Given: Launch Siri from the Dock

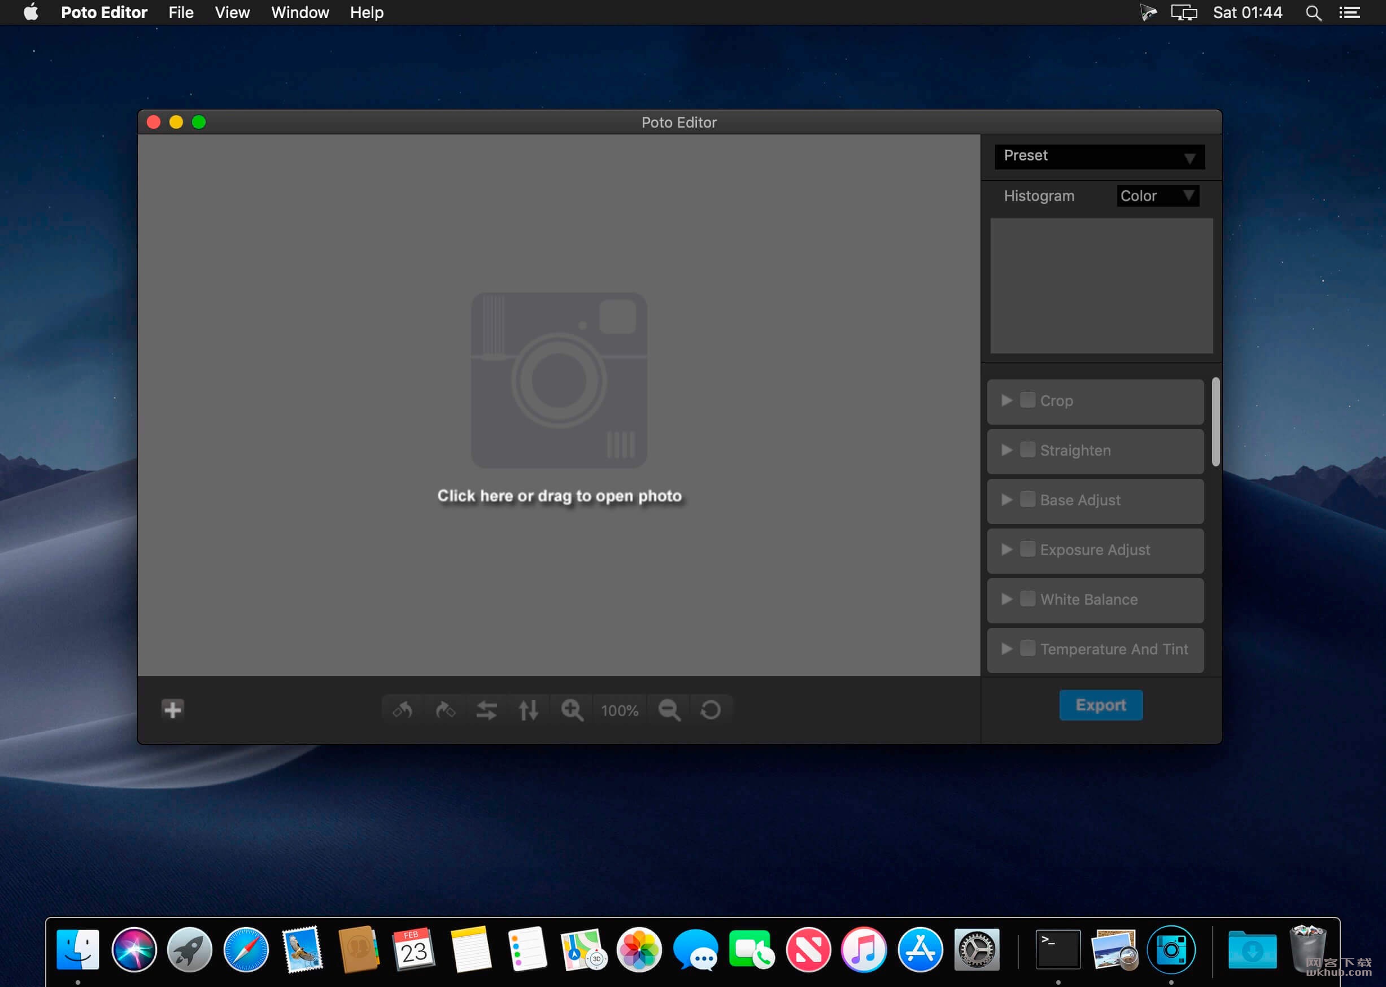Looking at the screenshot, I should click(x=134, y=950).
